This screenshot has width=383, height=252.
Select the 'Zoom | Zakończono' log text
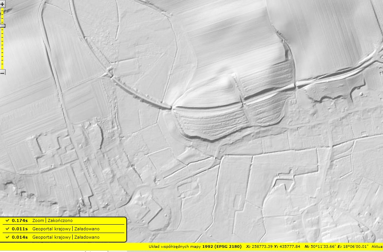pyautogui.click(x=52, y=220)
